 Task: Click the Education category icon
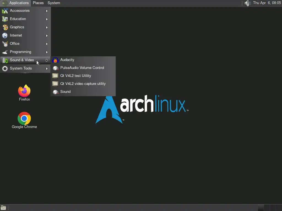tap(5, 19)
